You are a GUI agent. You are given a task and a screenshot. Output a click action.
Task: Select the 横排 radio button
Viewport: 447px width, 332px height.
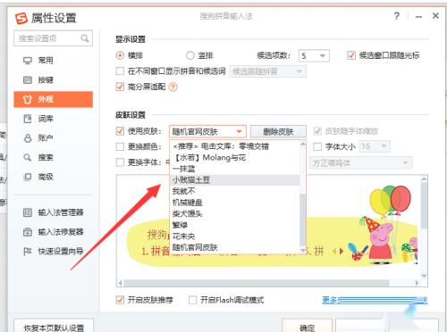tap(120, 55)
